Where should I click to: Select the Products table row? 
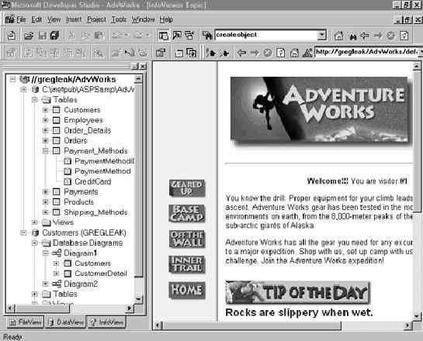click(78, 202)
